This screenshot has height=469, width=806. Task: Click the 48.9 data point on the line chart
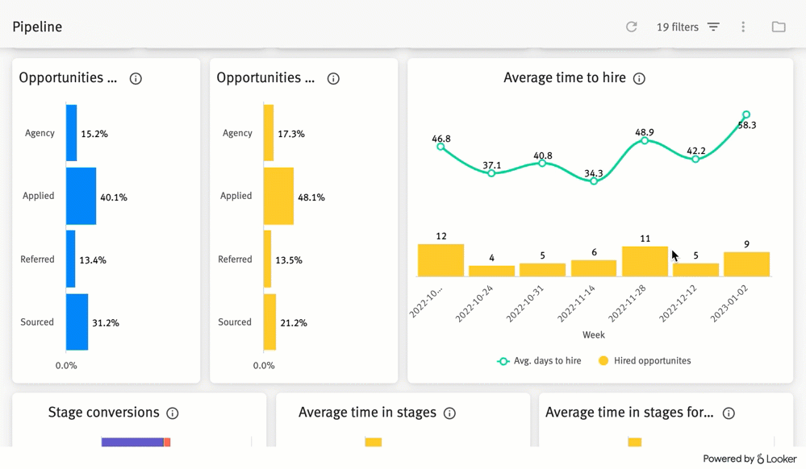[x=645, y=141]
